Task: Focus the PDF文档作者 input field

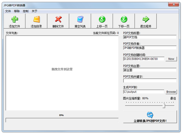Action: (150, 48)
